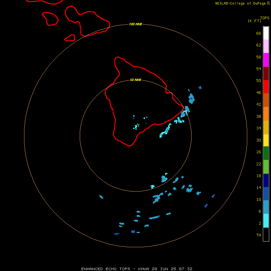This screenshot has height=271, width=271.
Task: Click the "62" scale value
Action: tap(259, 45)
